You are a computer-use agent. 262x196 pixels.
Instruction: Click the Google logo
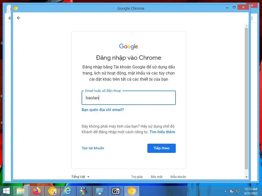tap(128, 46)
